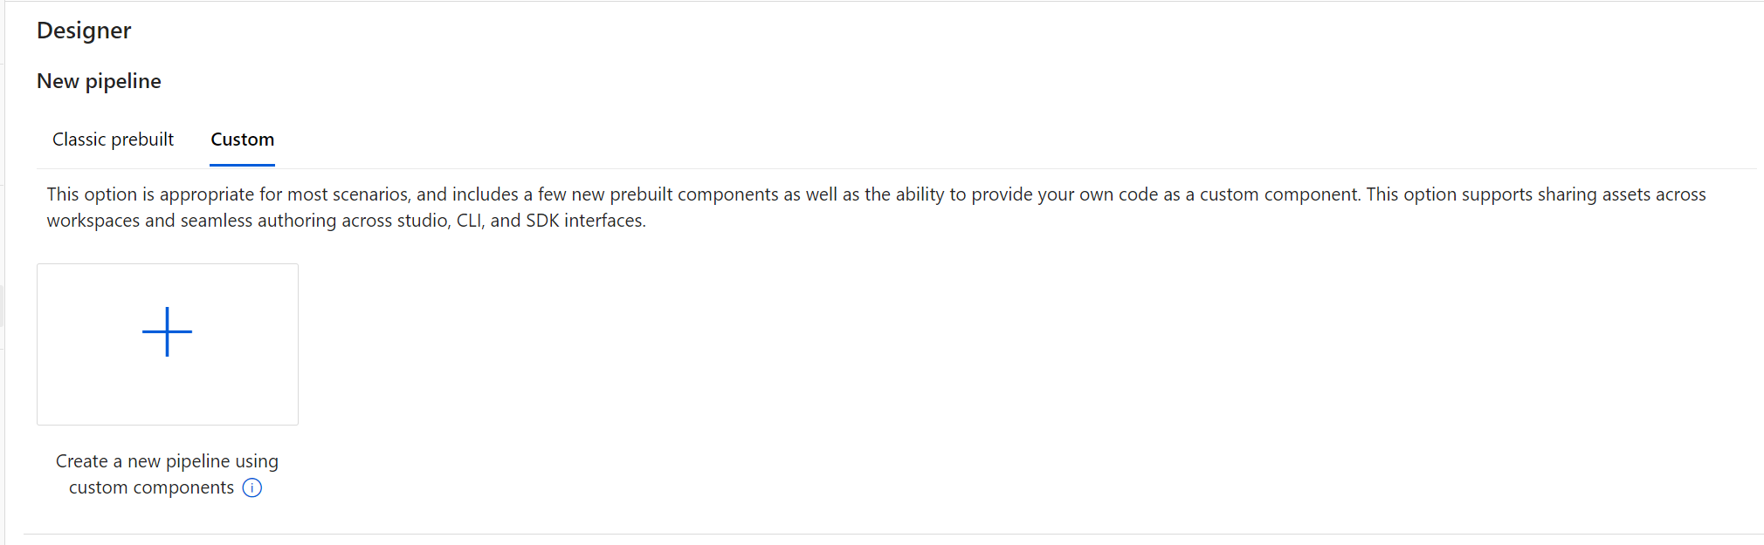
Task: Click the top border of the pipeline tile
Action: click(x=168, y=264)
